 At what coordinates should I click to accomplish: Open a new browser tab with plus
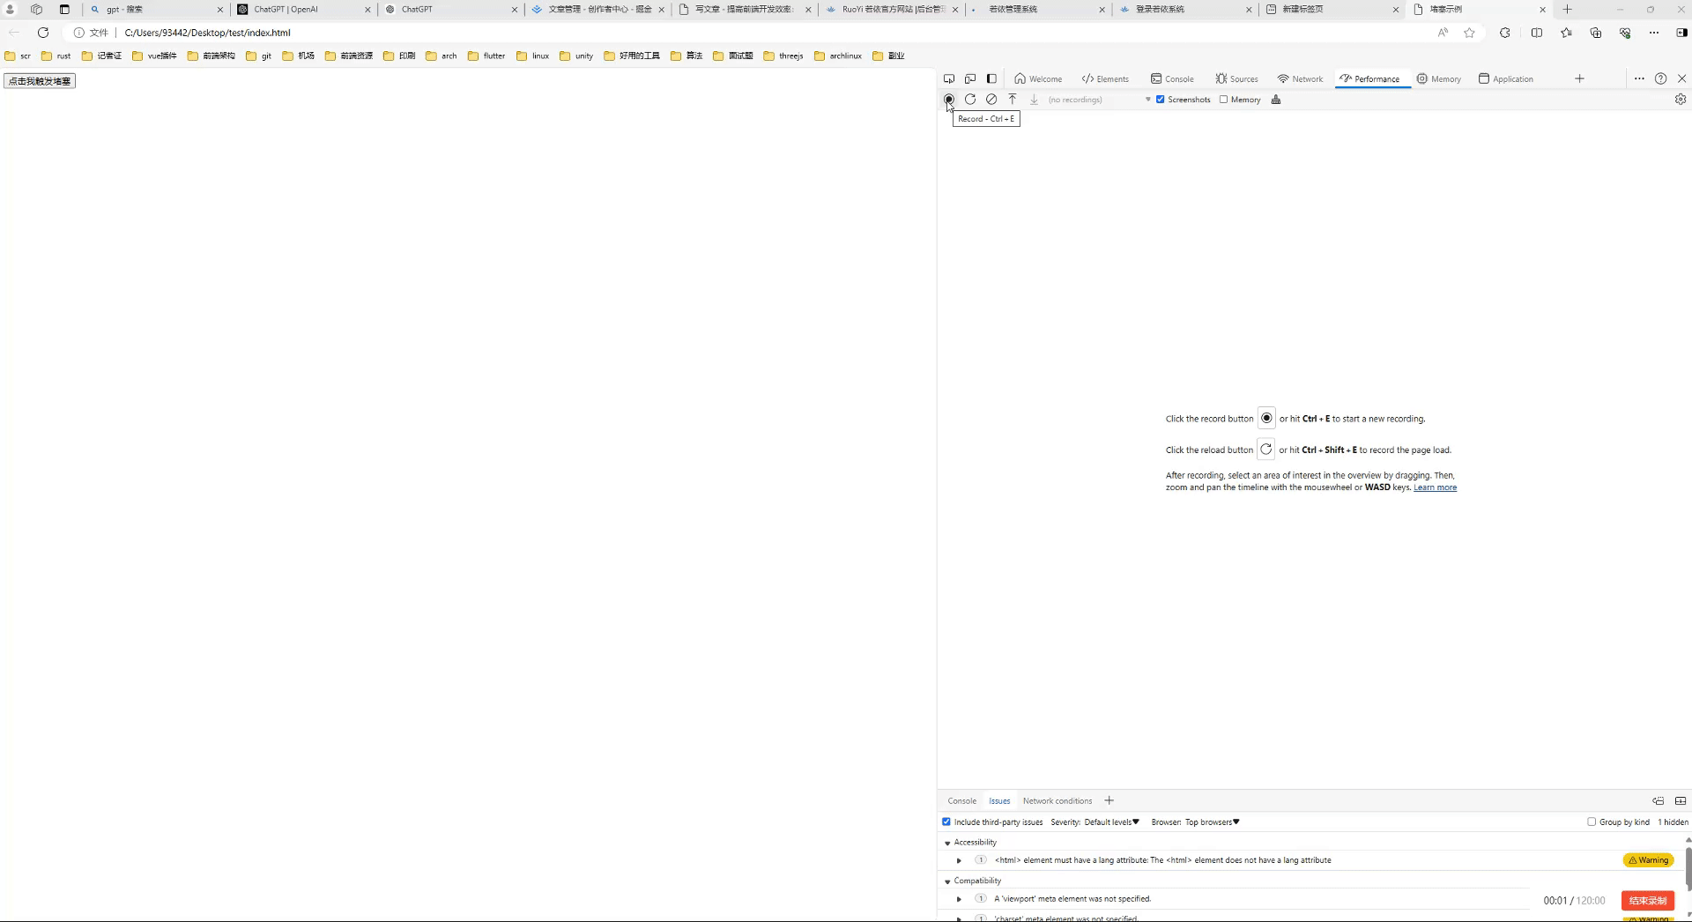(x=1567, y=9)
